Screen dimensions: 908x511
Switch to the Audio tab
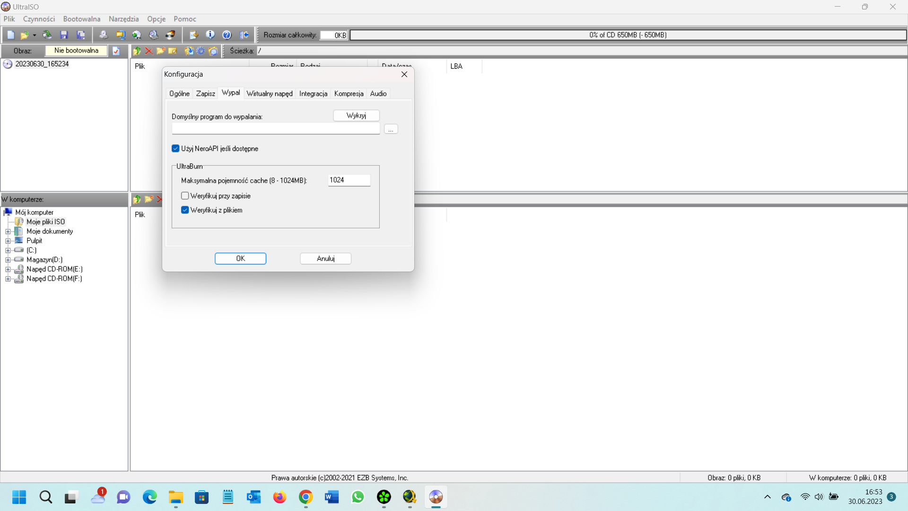coord(378,94)
